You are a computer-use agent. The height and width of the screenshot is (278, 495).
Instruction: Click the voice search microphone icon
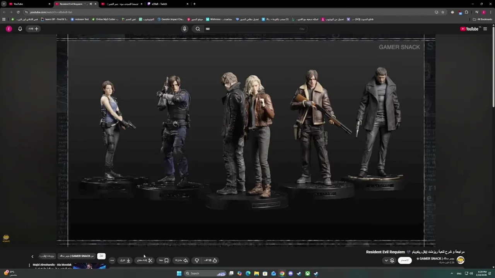point(184,29)
